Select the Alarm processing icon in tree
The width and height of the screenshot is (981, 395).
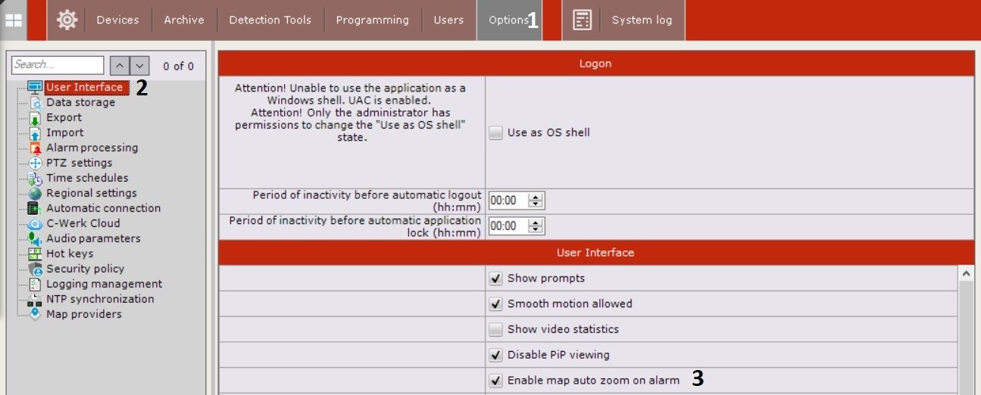35,148
